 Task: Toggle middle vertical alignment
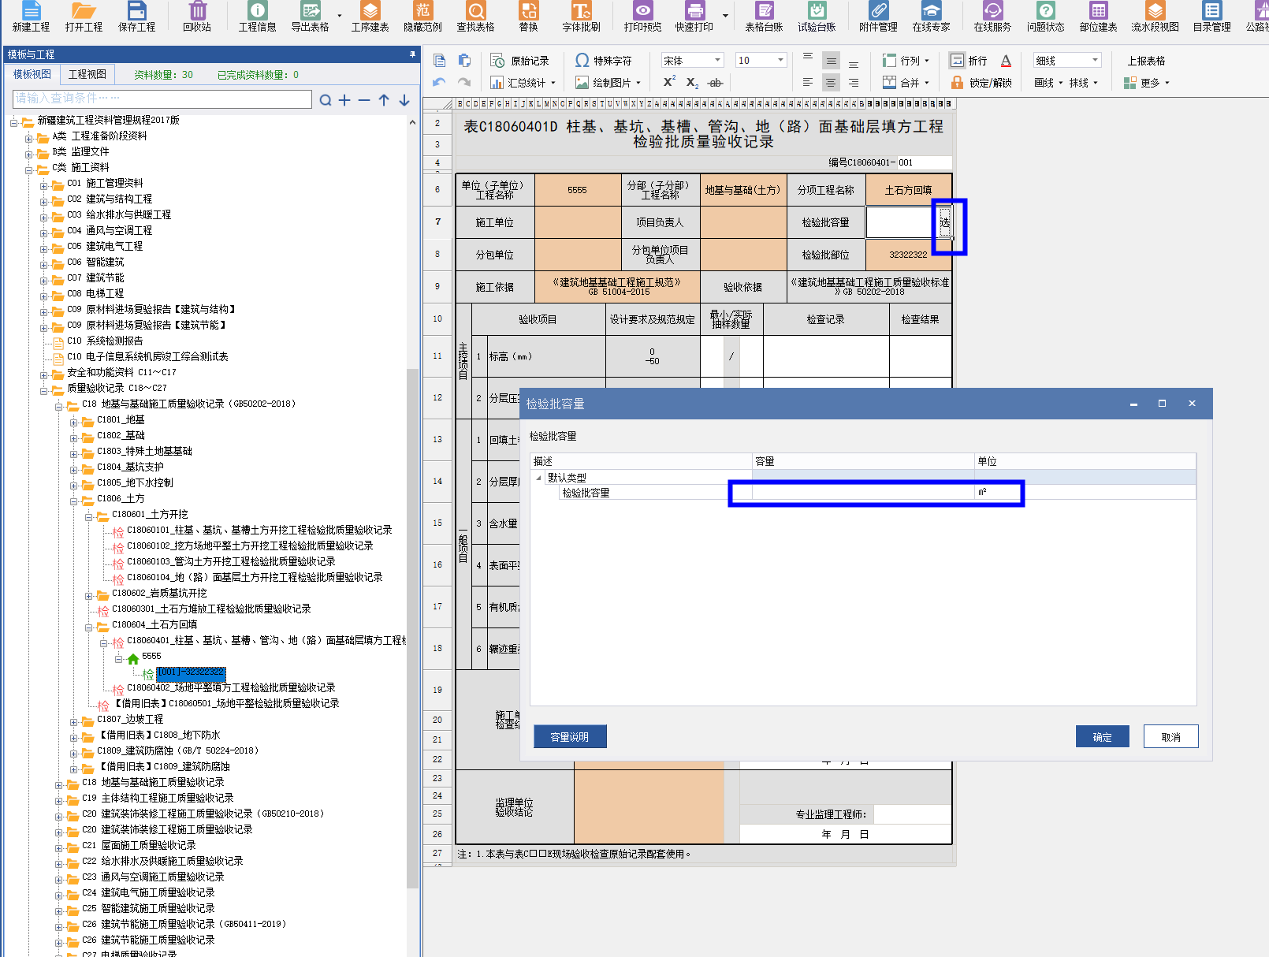point(831,61)
